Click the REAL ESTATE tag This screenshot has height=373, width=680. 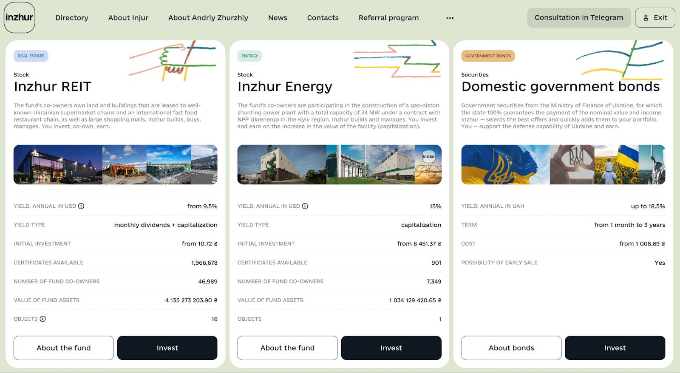click(31, 56)
